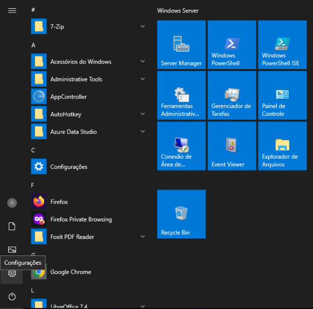Click the L letter section header
The width and height of the screenshot is (313, 309).
click(x=32, y=290)
